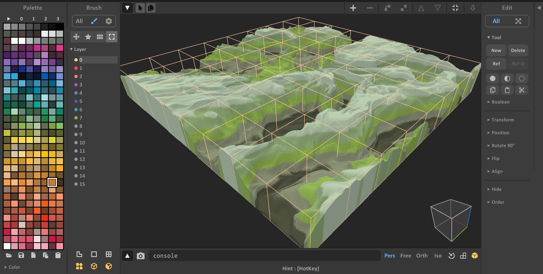Click the New button under Tool

tap(496, 50)
